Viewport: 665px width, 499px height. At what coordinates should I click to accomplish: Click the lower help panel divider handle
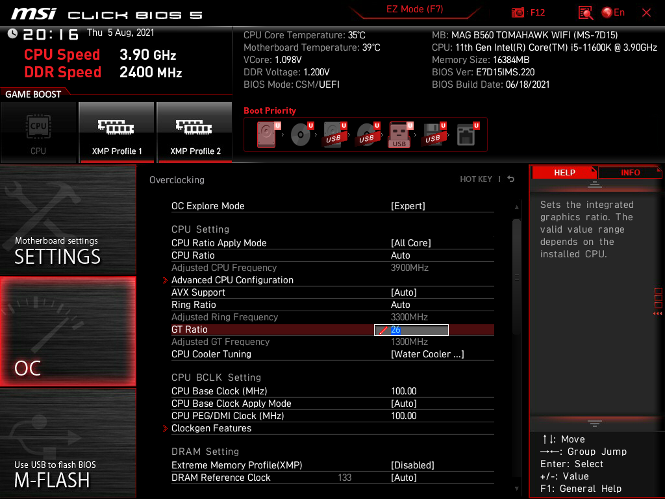pos(594,424)
